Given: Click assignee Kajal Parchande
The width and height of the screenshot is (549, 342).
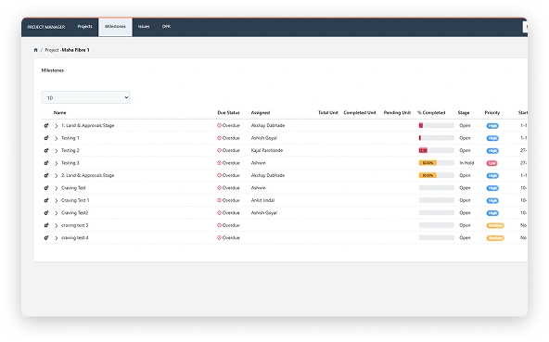Looking at the screenshot, I should 267,150.
